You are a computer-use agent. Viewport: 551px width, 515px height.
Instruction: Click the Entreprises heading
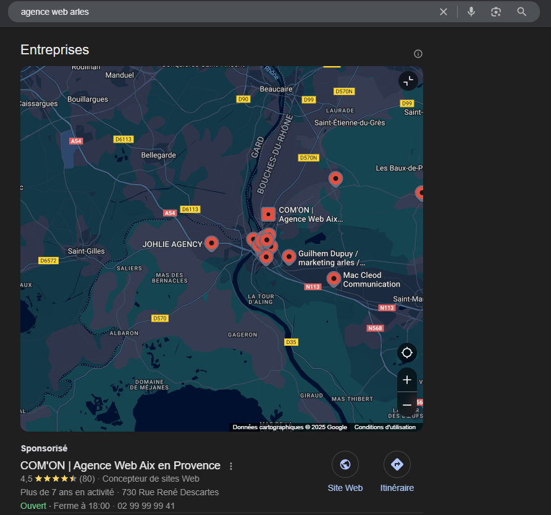click(x=55, y=50)
